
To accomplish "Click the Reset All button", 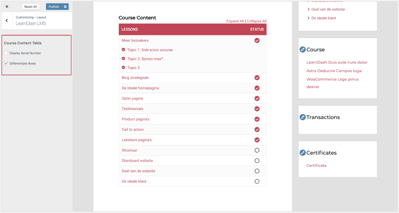I will coord(30,7).
